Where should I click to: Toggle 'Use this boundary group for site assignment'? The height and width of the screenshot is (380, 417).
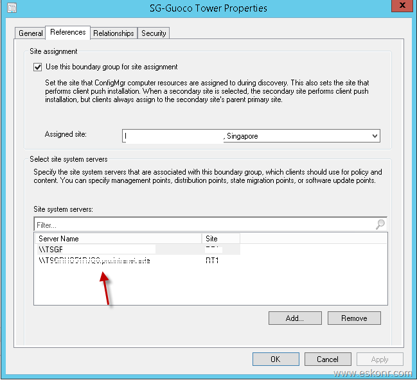pyautogui.click(x=37, y=67)
